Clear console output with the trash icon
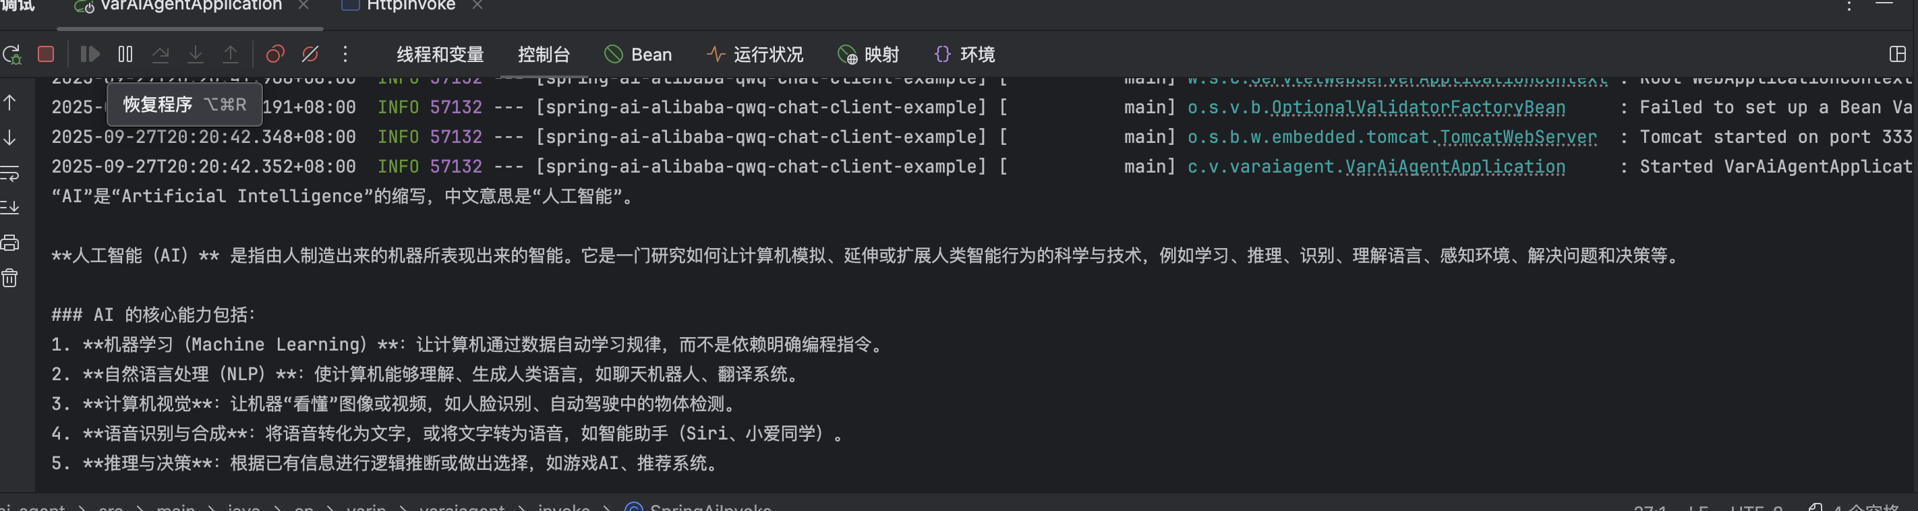Image resolution: width=1918 pixels, height=511 pixels. click(10, 278)
